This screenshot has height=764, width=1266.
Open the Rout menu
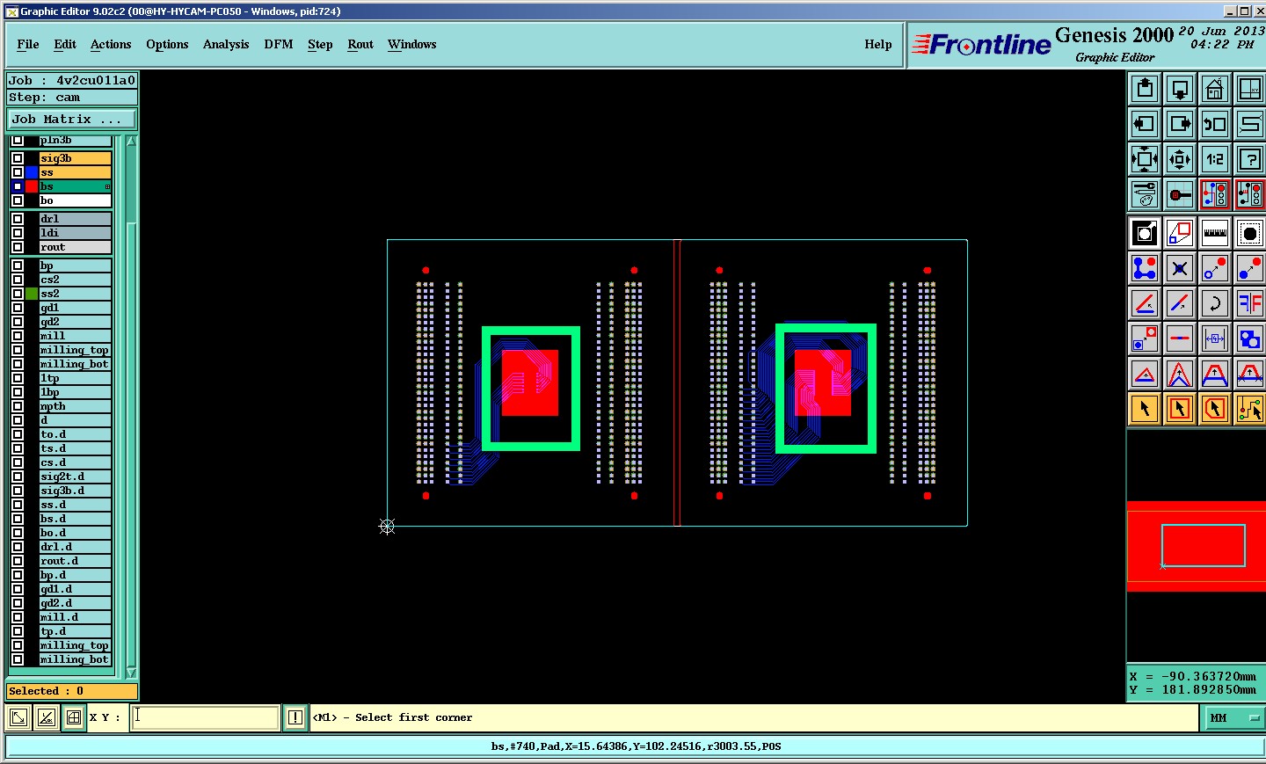pos(360,44)
